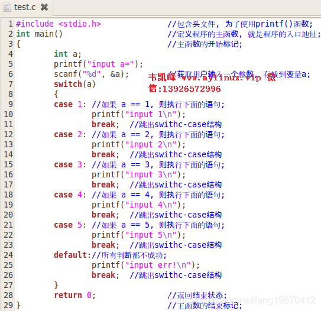Click the 'default:' label
321x311 pixels.
[x=72, y=255]
